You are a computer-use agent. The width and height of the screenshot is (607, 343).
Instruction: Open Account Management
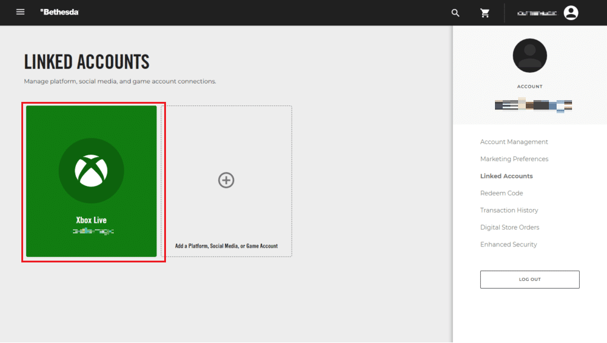coord(514,142)
